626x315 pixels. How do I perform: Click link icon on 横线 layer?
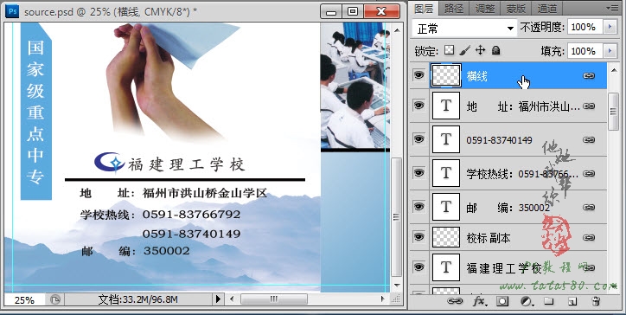click(589, 75)
